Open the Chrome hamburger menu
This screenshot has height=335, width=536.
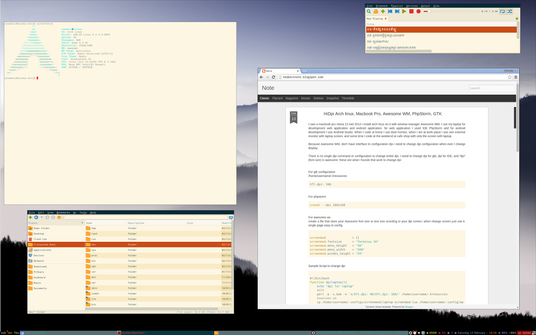[516, 77]
